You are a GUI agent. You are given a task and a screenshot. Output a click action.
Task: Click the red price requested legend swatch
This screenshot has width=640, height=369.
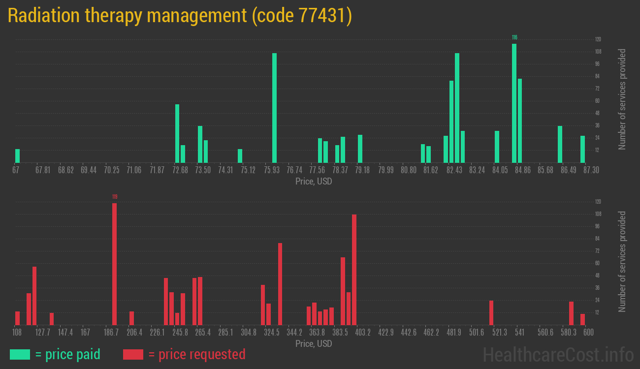(133, 354)
